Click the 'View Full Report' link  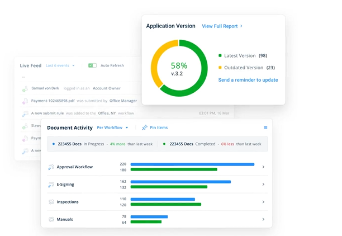(222, 26)
